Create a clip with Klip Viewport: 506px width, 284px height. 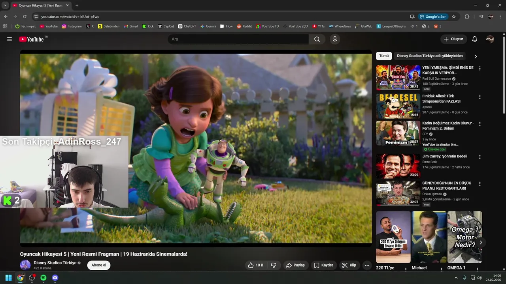click(x=349, y=265)
